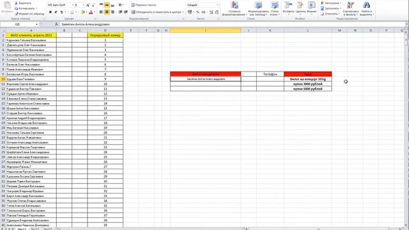
Task: Apply percent style
Action: coord(197,12)
